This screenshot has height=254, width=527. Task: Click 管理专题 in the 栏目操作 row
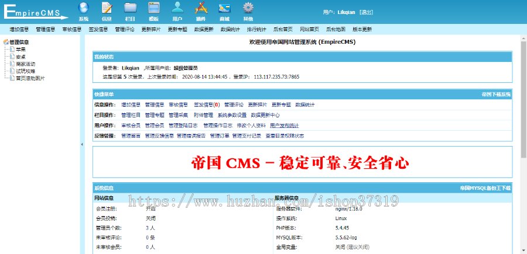pos(155,115)
